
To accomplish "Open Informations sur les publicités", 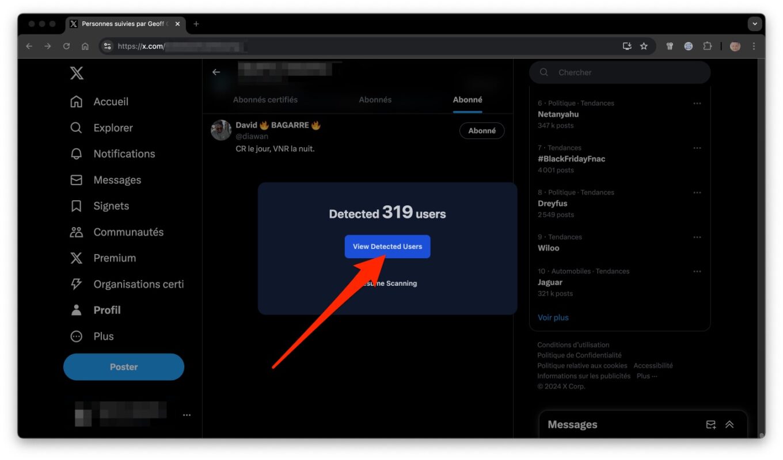I will point(584,376).
